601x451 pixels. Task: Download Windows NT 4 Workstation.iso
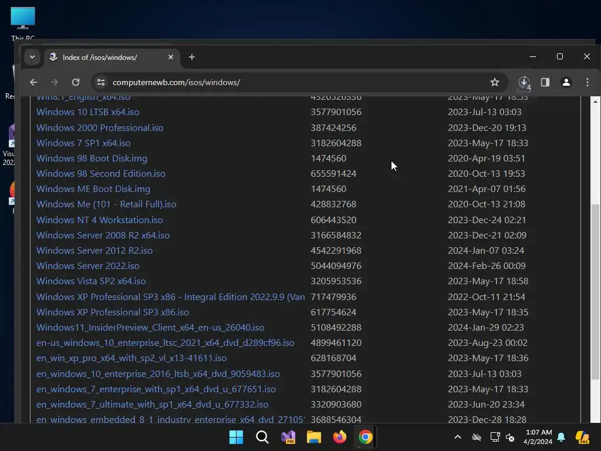point(100,220)
